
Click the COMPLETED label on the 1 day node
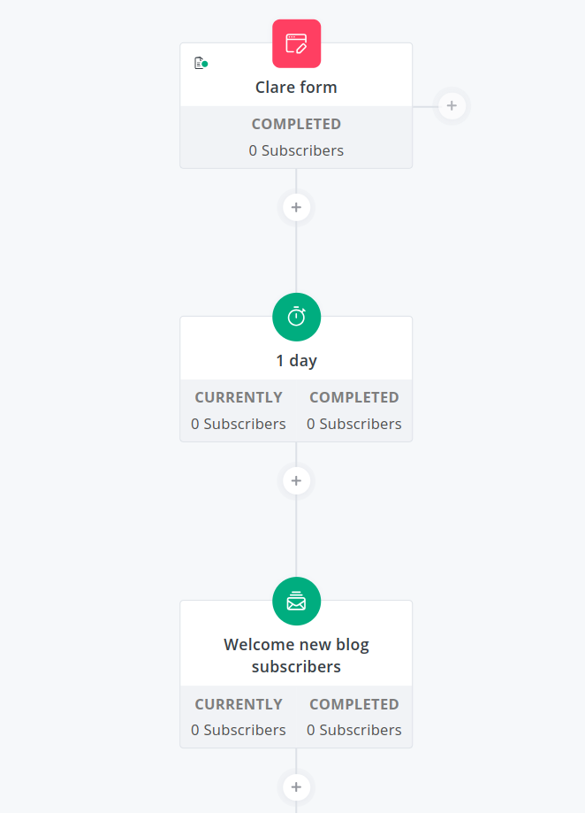tap(353, 396)
